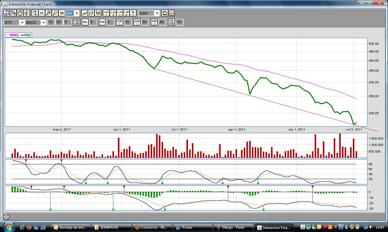The image size is (388, 232).
Task: Select the candlestick chart type icon
Action: 98,13
